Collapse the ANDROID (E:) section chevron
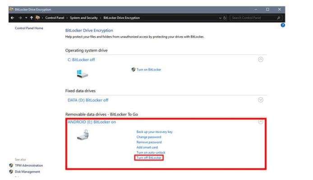 tap(261, 121)
